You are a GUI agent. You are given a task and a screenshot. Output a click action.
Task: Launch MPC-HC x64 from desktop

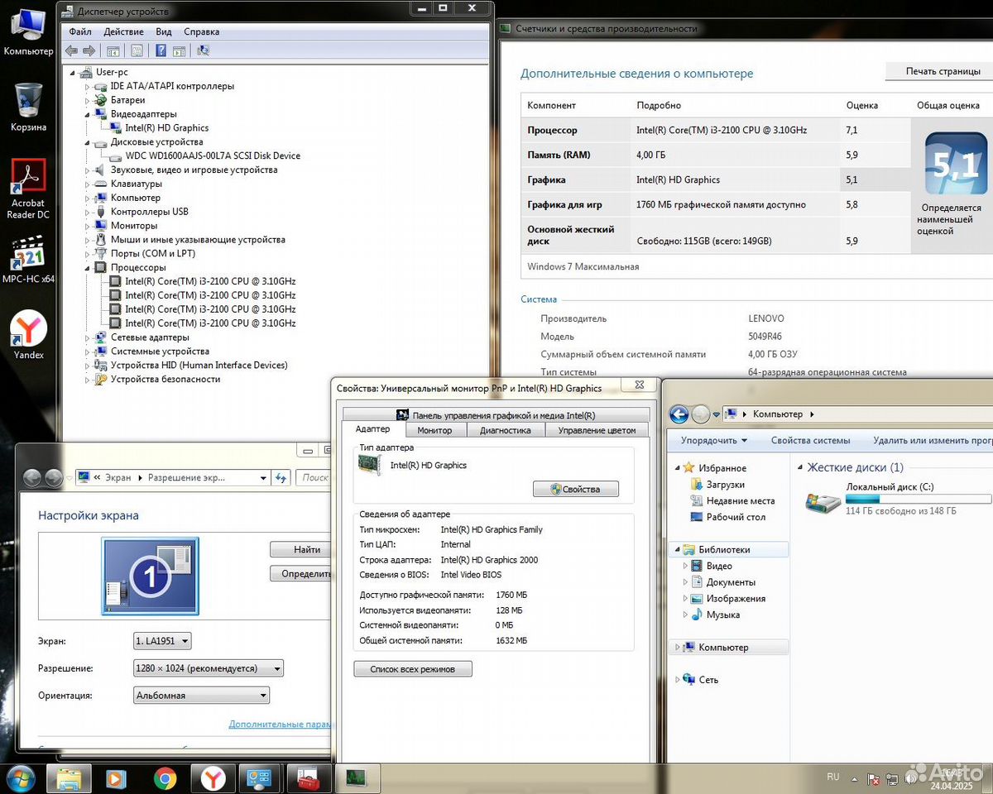coord(28,260)
